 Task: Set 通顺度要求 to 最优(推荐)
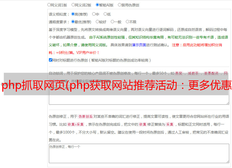(73, 22)
